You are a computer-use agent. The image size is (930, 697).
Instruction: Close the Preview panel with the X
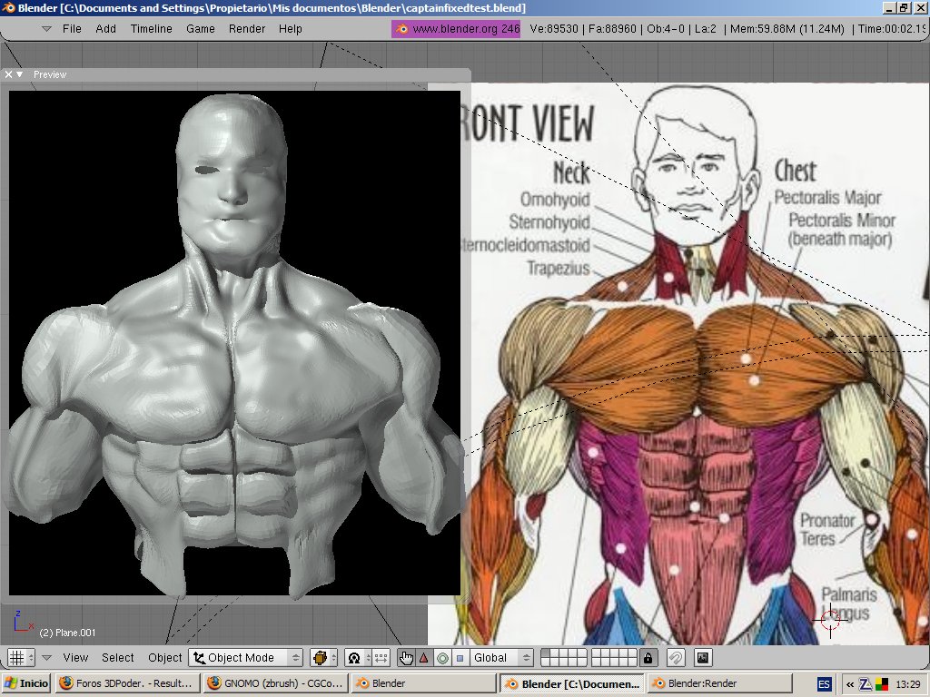coord(8,74)
